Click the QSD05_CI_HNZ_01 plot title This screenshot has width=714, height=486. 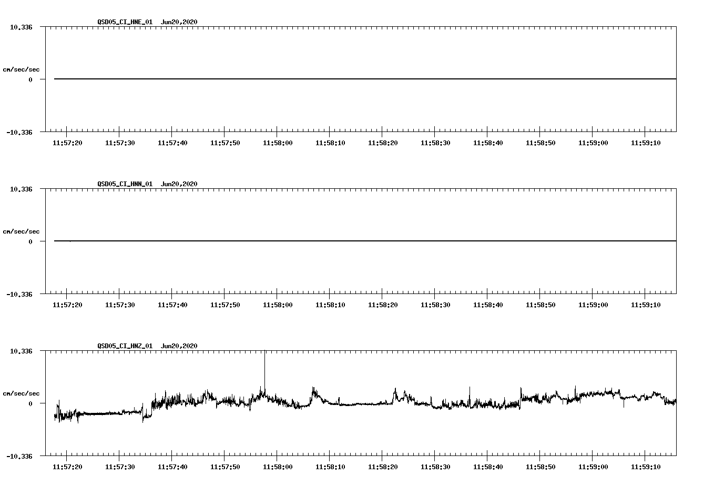coord(147,346)
